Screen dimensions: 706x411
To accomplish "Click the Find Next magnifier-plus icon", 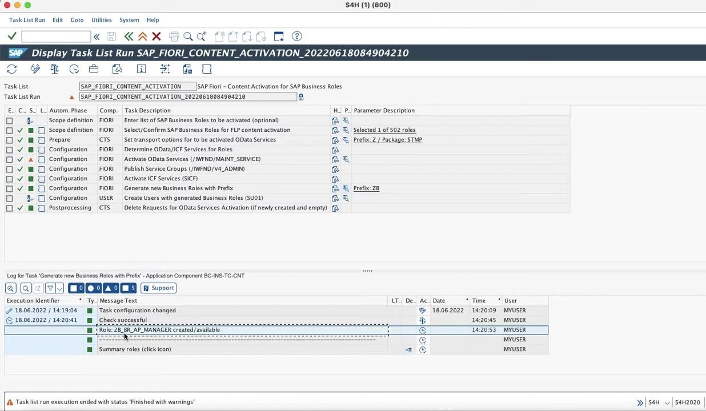I will tap(202, 37).
